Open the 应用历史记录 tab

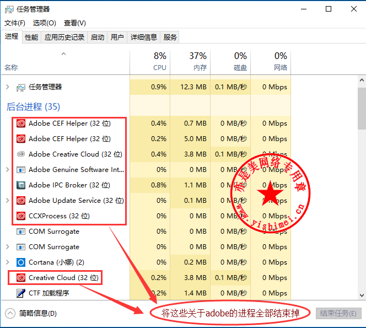tap(64, 37)
